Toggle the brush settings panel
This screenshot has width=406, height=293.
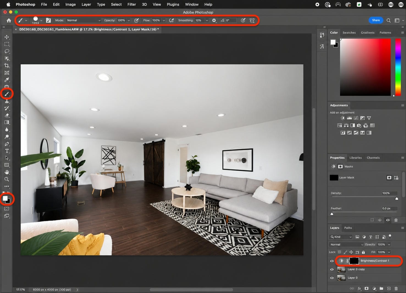48,20
